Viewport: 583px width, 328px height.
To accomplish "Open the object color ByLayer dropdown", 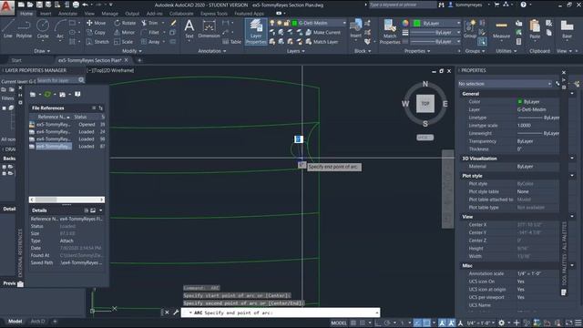I will click(x=437, y=23).
